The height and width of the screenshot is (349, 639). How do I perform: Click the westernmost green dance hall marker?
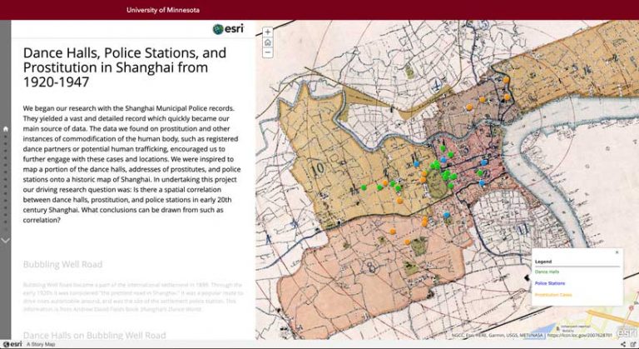coord(364,187)
